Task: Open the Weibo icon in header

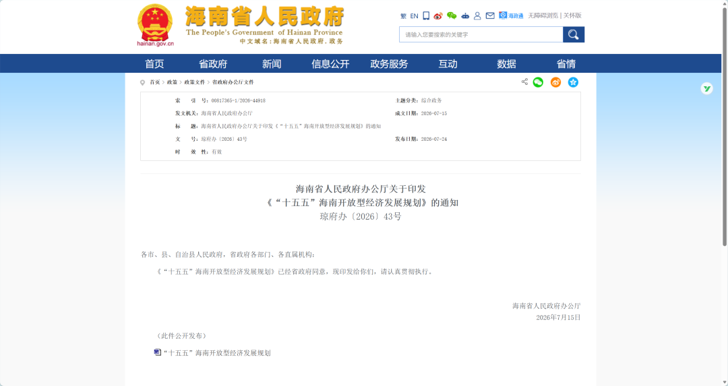Action: coord(438,15)
